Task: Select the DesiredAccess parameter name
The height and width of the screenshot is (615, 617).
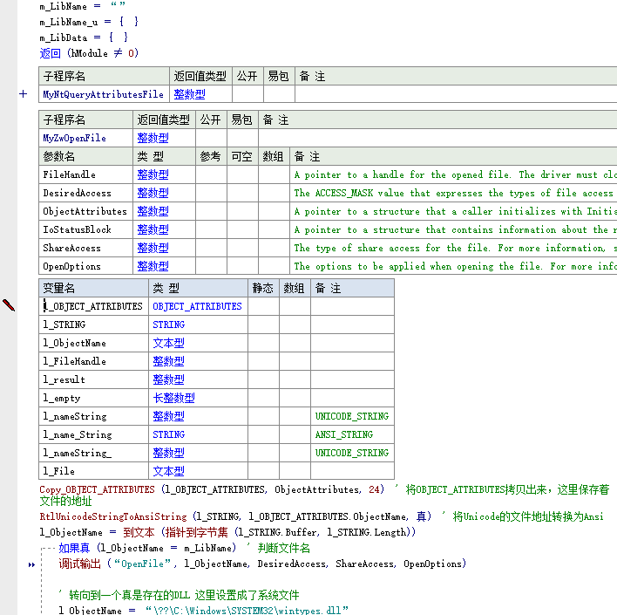Action: click(x=77, y=193)
